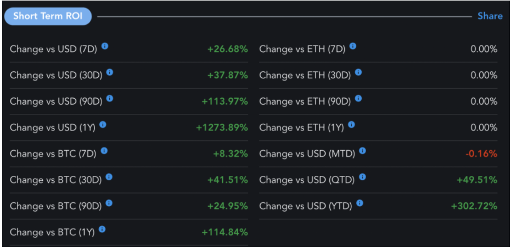Click the +302.72% YTD value
Viewport: 511px width, 251px height.
point(474,206)
